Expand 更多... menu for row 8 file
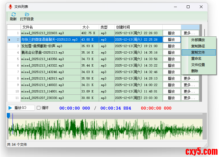Screen dimensions: 219x157 [190, 79]
